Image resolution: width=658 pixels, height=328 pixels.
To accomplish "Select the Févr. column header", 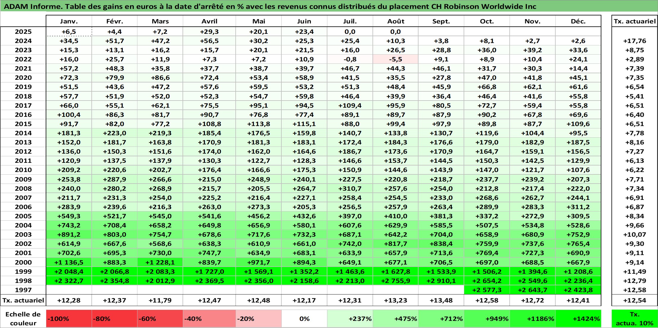I will [115, 21].
